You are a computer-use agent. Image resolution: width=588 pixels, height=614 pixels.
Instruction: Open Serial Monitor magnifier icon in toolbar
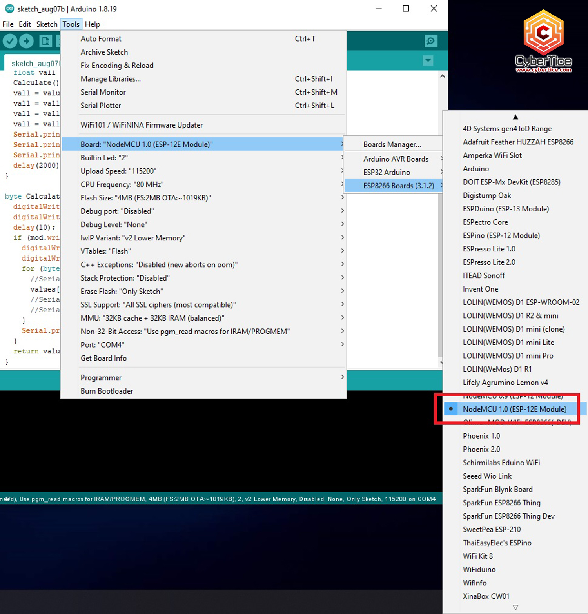pyautogui.click(x=431, y=41)
